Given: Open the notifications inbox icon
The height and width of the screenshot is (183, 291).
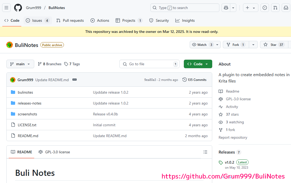Looking at the screenshot, I should click(x=286, y=8).
